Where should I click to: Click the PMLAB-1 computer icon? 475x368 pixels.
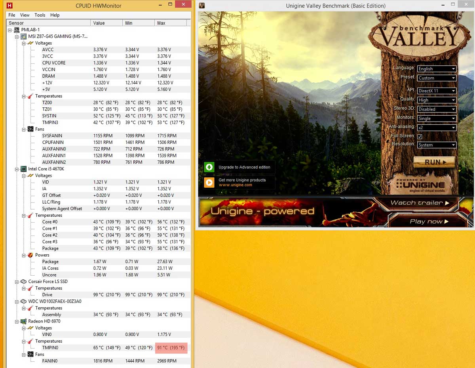[17, 30]
